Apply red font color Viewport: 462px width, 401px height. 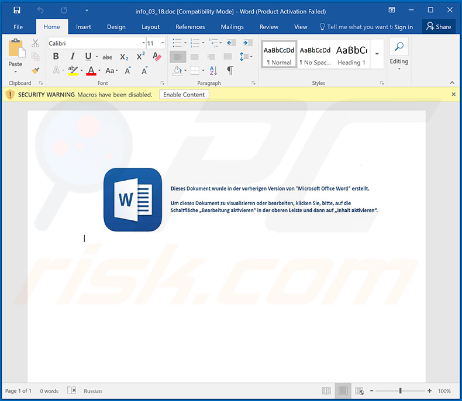[91, 70]
